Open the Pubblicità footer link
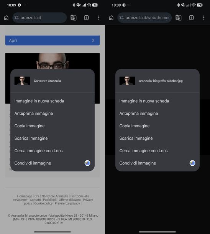 (x=50, y=200)
